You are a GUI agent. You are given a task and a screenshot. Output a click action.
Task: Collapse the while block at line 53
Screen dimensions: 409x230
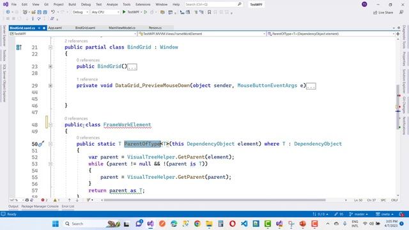pyautogui.click(x=50, y=164)
